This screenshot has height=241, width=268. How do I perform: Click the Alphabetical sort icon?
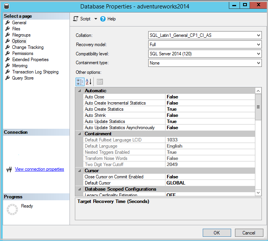[88, 81]
